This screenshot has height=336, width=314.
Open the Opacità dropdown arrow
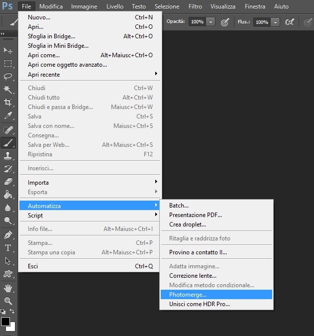click(x=211, y=22)
